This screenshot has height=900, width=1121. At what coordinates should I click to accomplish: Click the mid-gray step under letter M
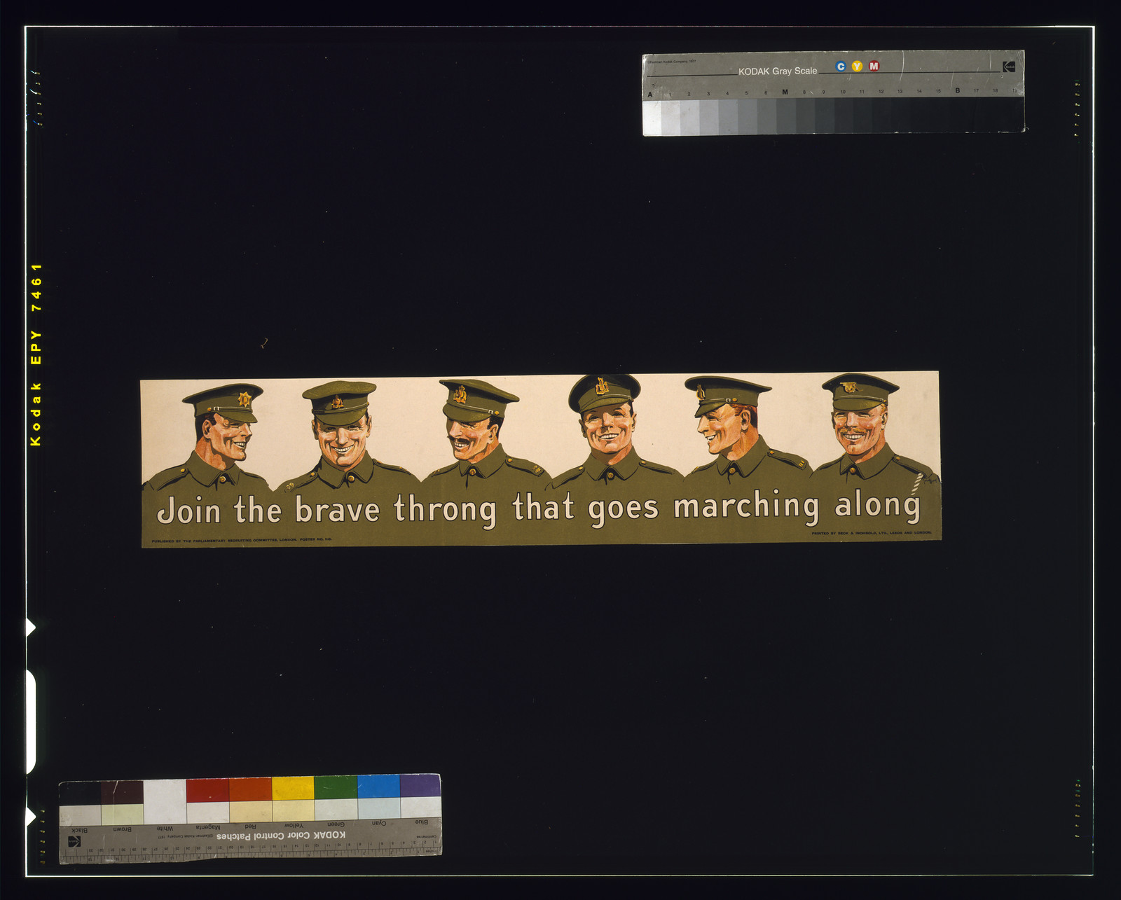[785, 116]
